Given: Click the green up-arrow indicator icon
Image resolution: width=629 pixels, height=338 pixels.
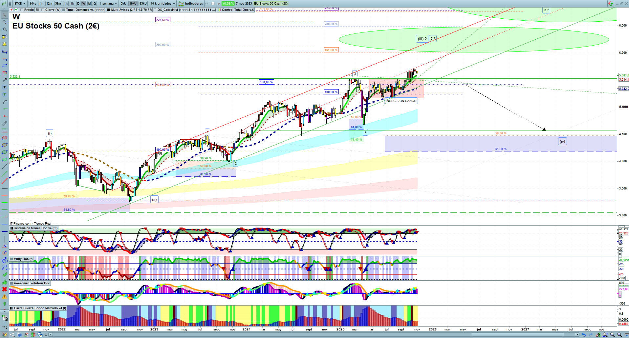Looking at the screenshot, I should [x=16, y=10].
